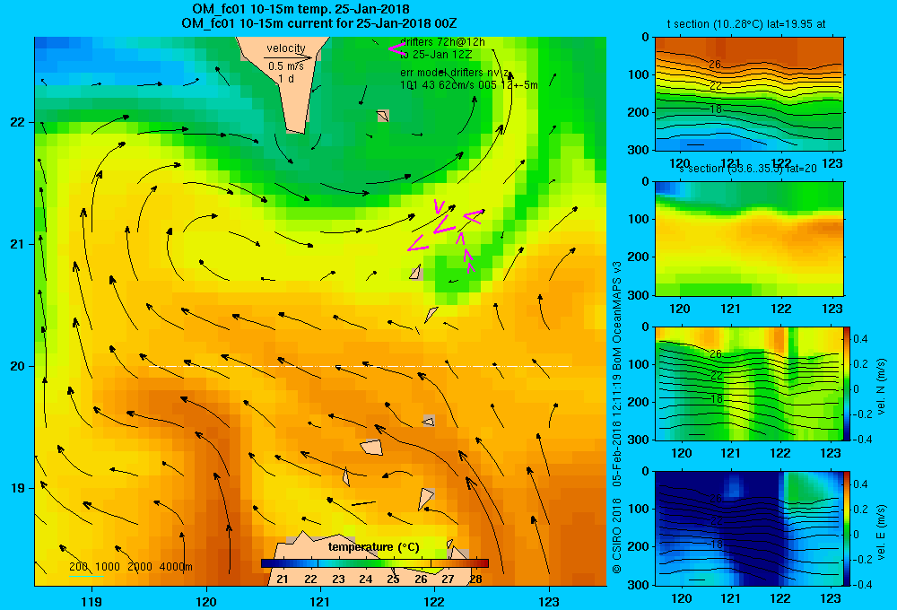Click the "t section (10..28°C) lat=19.95" panel title
The height and width of the screenshot is (610, 897).
746,24
